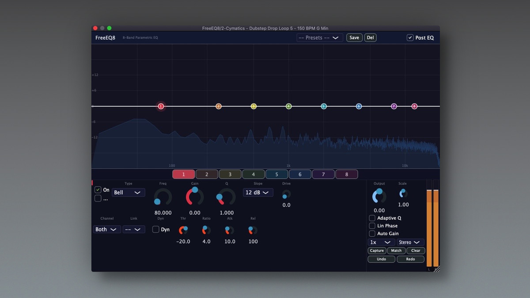Toggle the Post EQ checkbox
This screenshot has width=530, height=298.
pyautogui.click(x=410, y=38)
